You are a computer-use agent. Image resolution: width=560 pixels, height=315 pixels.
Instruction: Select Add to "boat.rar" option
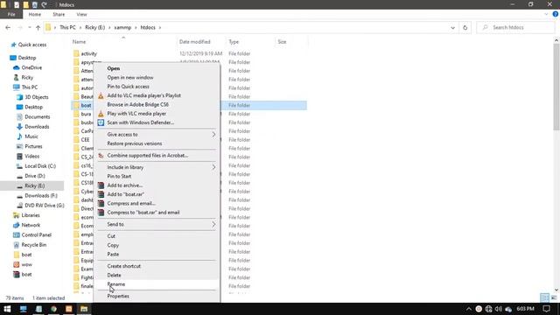(x=126, y=194)
